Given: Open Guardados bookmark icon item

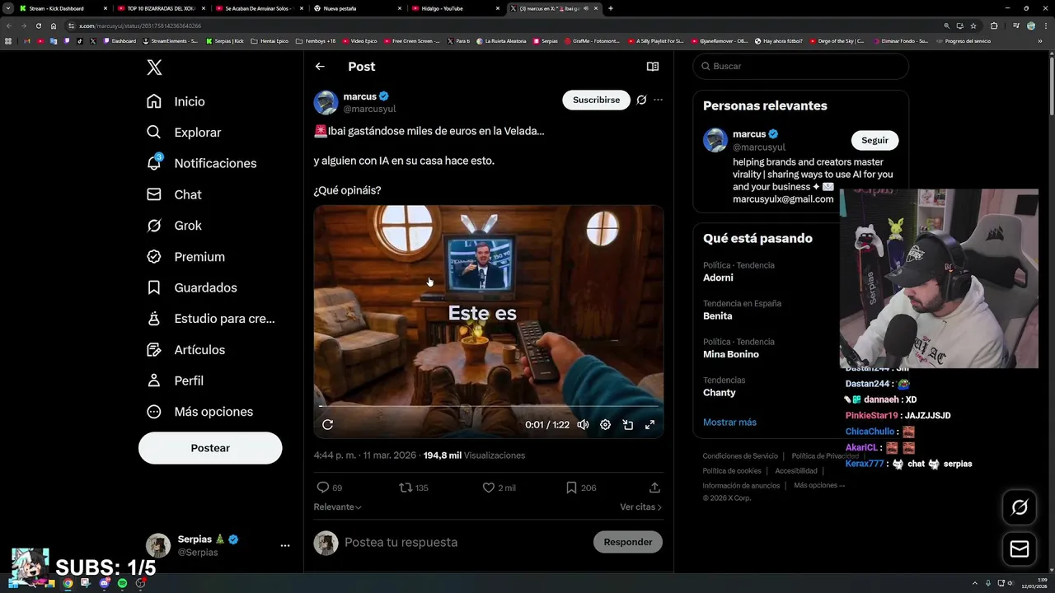Looking at the screenshot, I should (x=154, y=287).
